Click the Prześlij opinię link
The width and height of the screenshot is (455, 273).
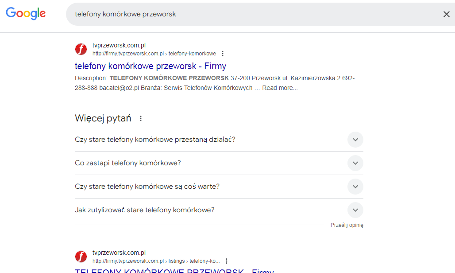[x=347, y=225]
